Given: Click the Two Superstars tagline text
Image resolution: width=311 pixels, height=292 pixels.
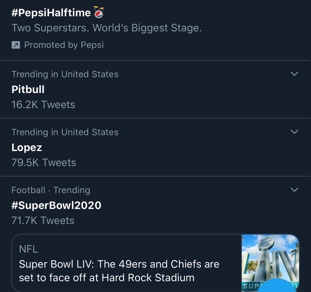Looking at the screenshot, I should (107, 28).
